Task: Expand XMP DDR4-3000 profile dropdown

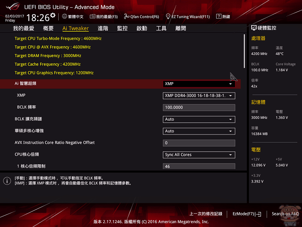Action: point(199,96)
